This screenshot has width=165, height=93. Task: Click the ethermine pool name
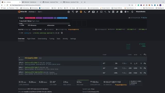coord(51,25)
